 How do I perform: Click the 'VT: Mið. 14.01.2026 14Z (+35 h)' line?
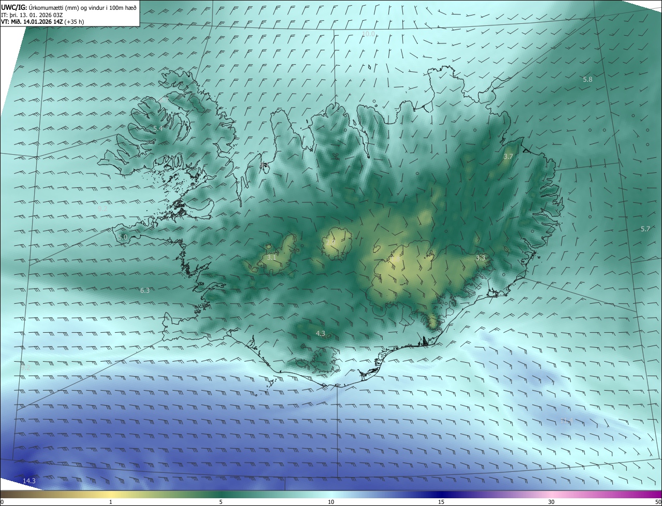pos(42,22)
